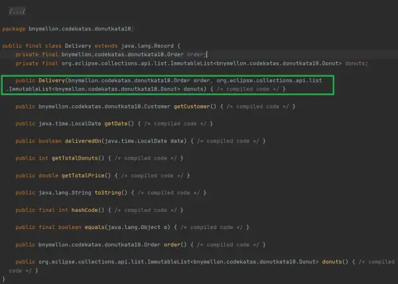Click the 'toString' method name
The height and width of the screenshot is (284, 398).
pyautogui.click(x=107, y=193)
